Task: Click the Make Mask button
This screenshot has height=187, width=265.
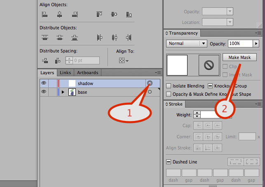Action: pos(239,57)
